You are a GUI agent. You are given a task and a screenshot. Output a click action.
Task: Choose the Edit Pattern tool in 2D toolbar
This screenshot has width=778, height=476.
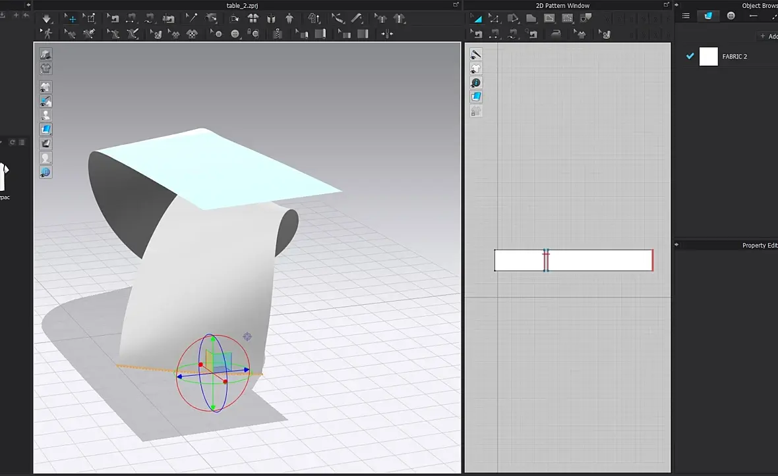494,18
